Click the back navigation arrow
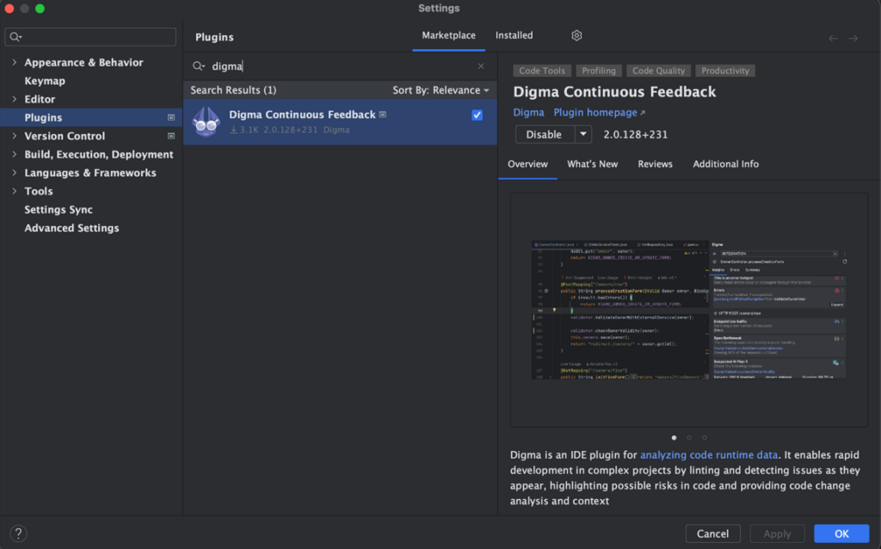The image size is (881, 549). [833, 38]
